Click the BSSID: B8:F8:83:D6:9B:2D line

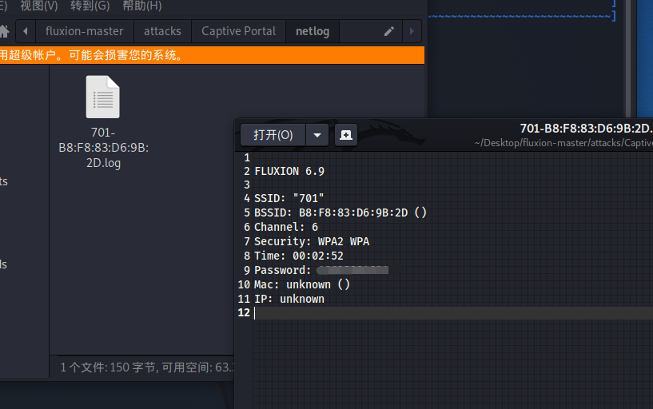pos(340,212)
